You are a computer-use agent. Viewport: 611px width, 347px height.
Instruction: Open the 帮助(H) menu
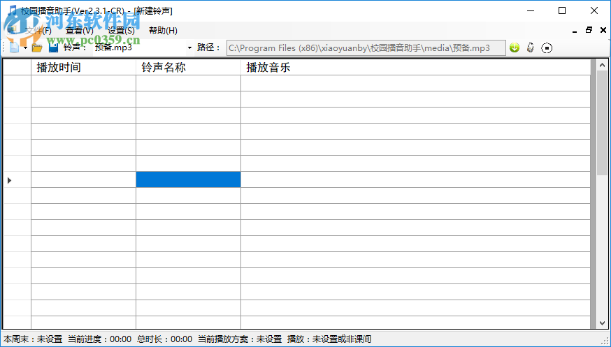click(164, 30)
